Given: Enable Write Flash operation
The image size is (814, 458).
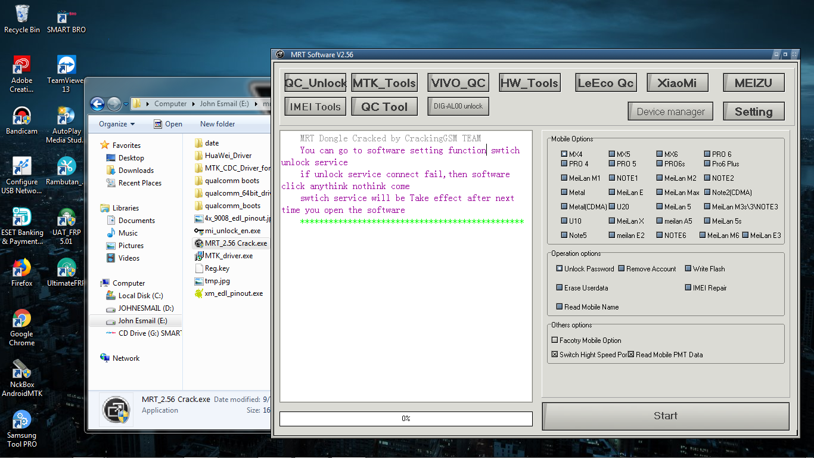Looking at the screenshot, I should 688,268.
